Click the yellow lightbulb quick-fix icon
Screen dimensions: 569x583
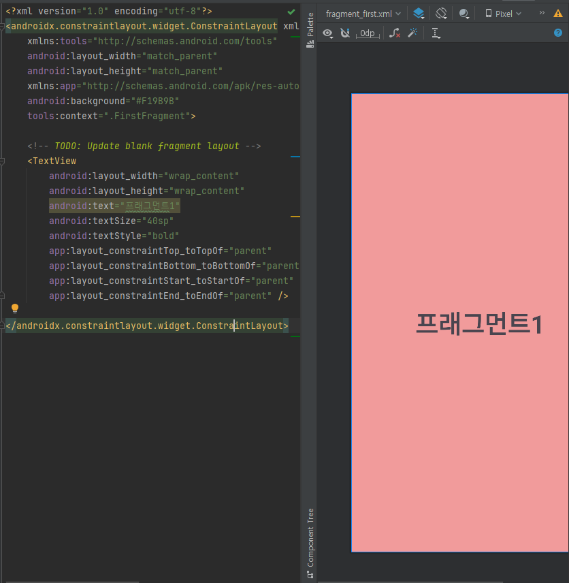[15, 309]
